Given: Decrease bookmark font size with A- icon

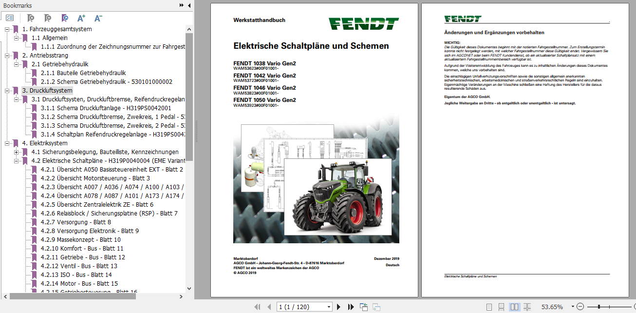Looking at the screenshot, I should 98,18.
